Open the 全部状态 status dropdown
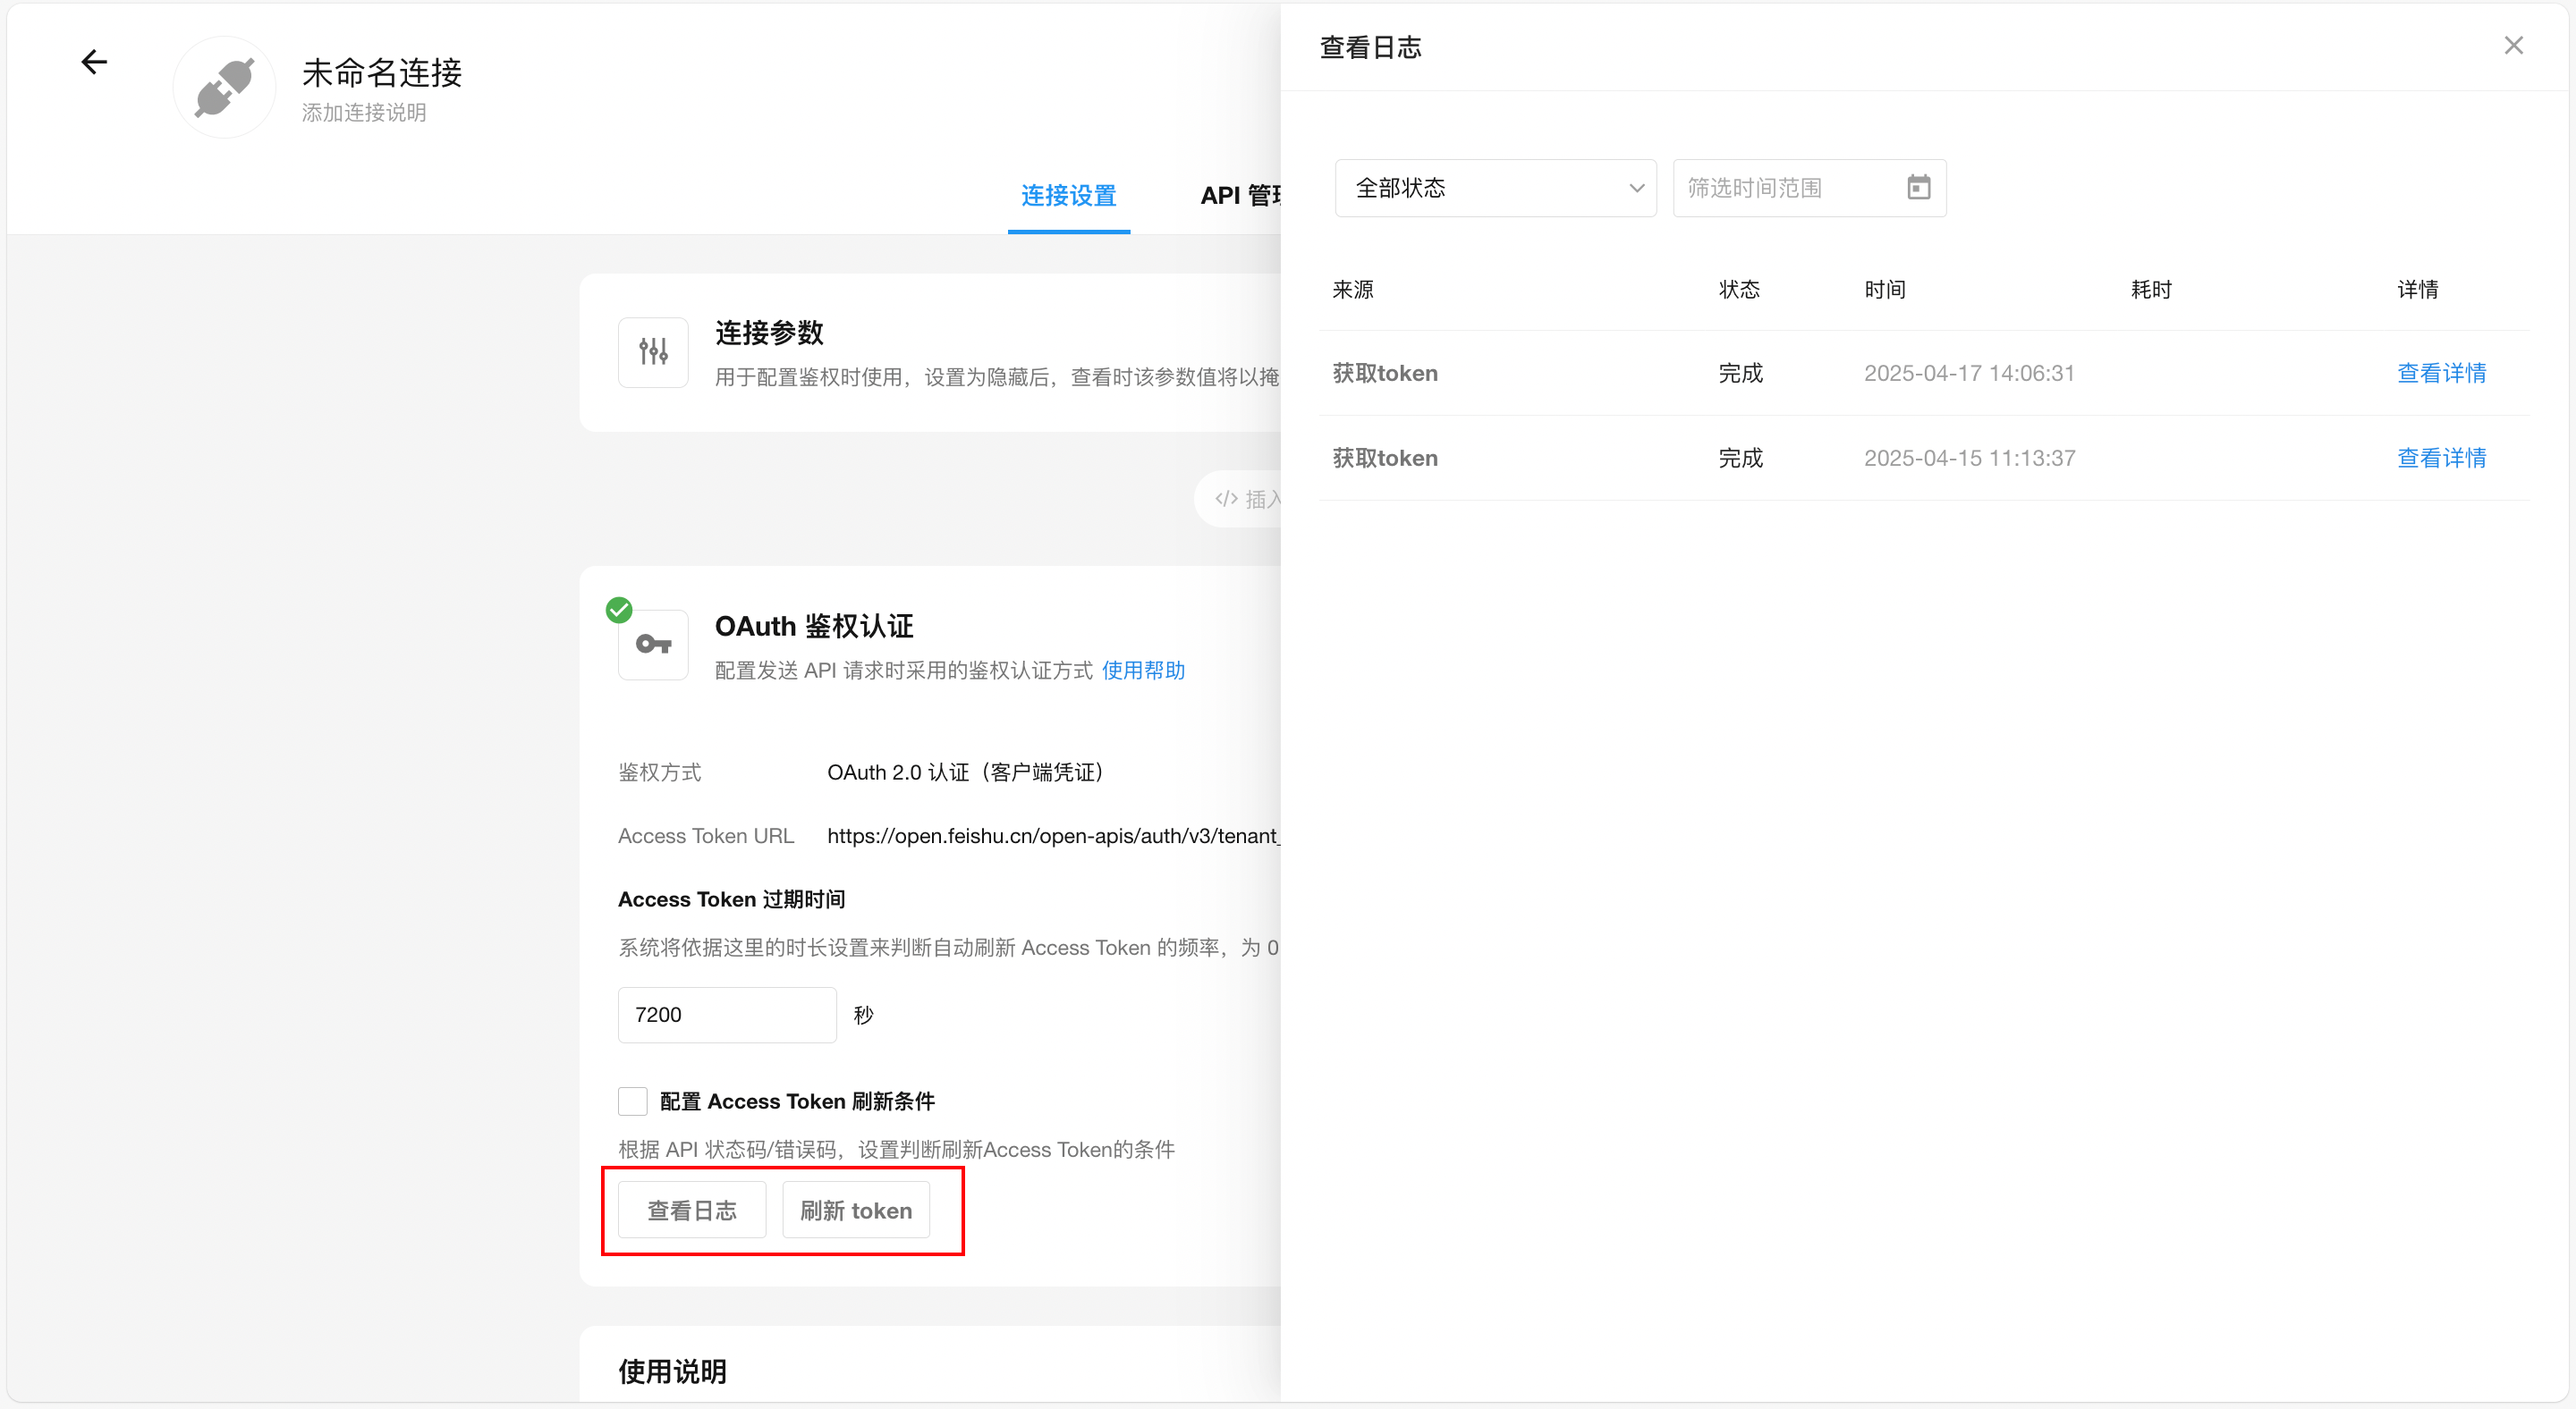The width and height of the screenshot is (2576, 1409). 1495,188
